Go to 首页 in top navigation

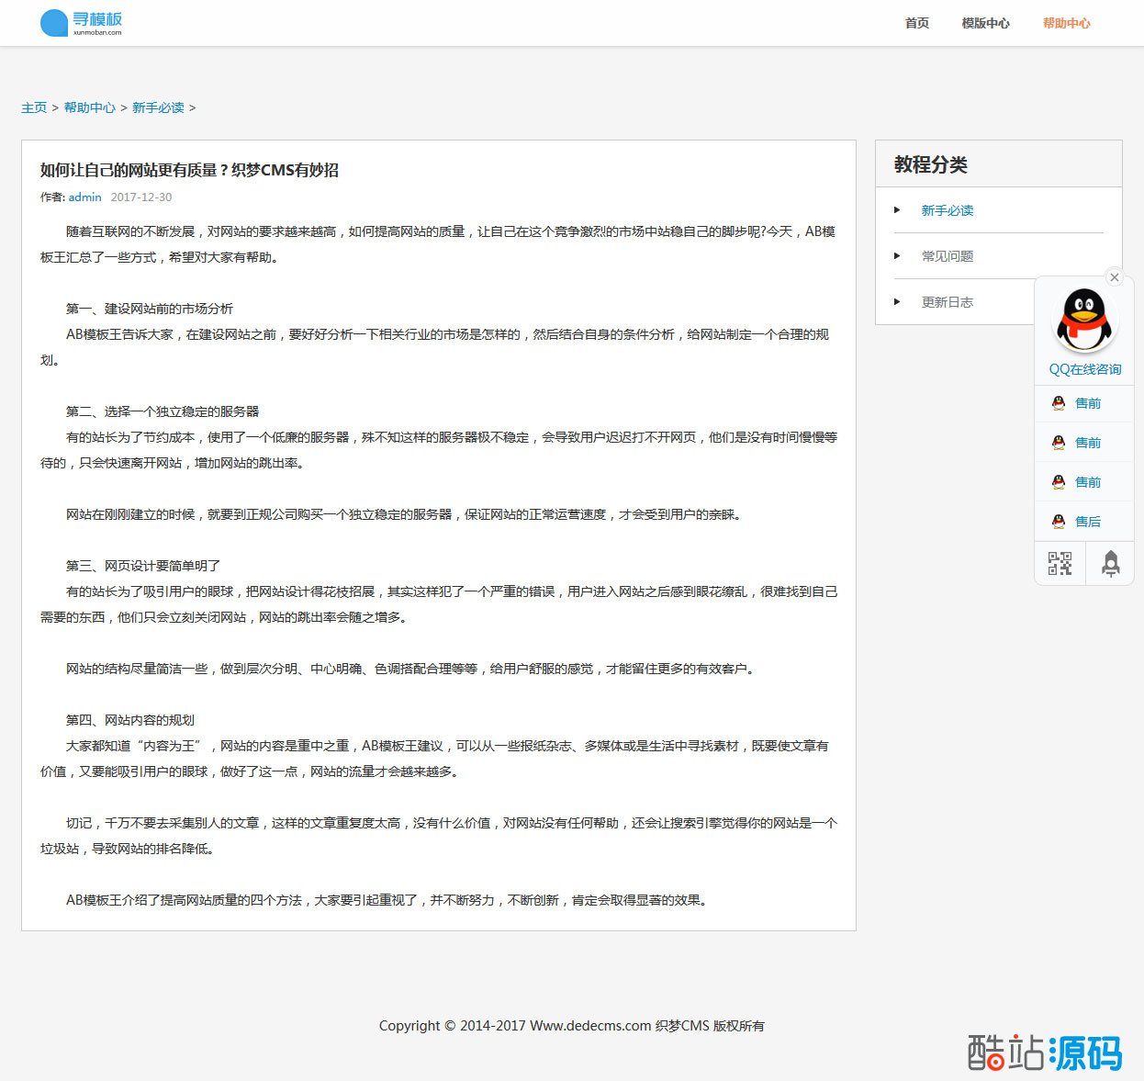pyautogui.click(x=916, y=23)
